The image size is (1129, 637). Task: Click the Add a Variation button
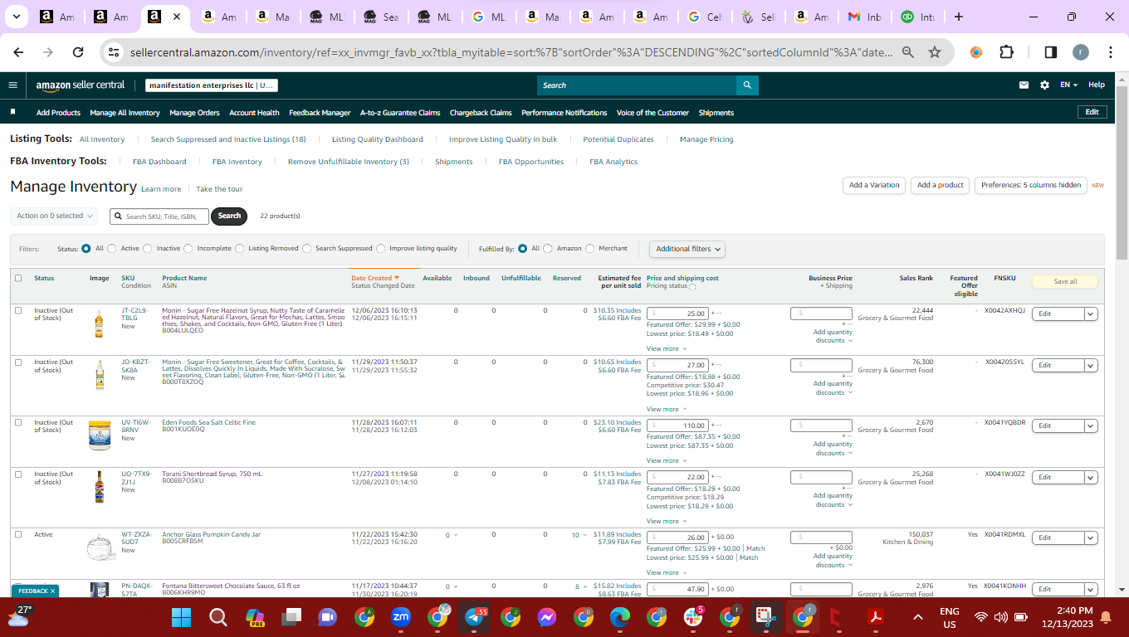click(874, 185)
